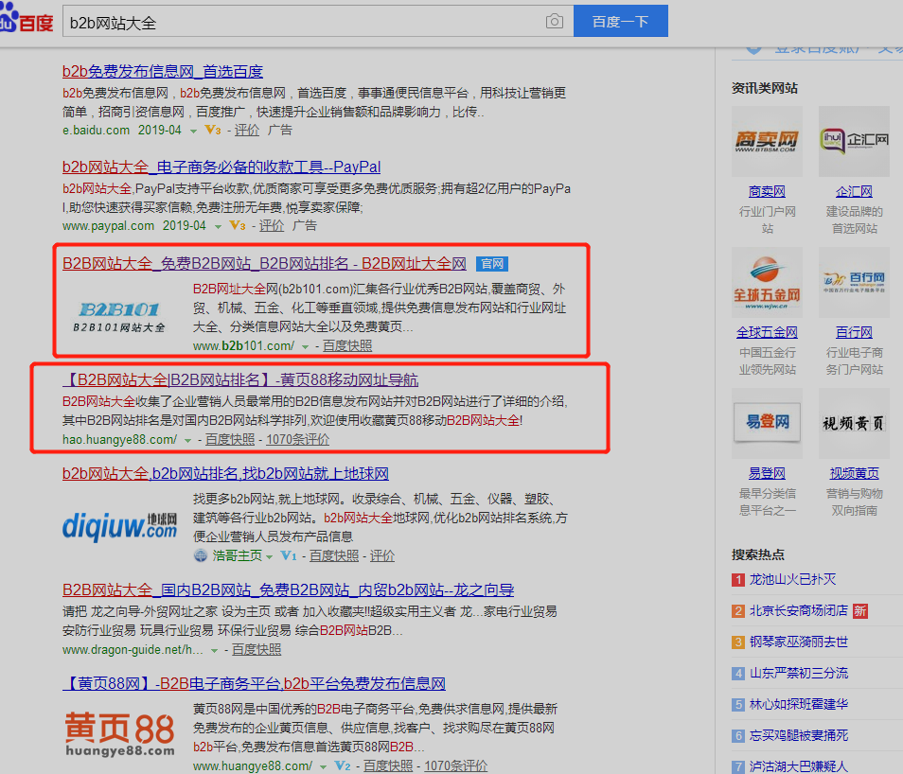Open hot search 北京长安商场闭店
903x774 pixels.
click(x=798, y=610)
